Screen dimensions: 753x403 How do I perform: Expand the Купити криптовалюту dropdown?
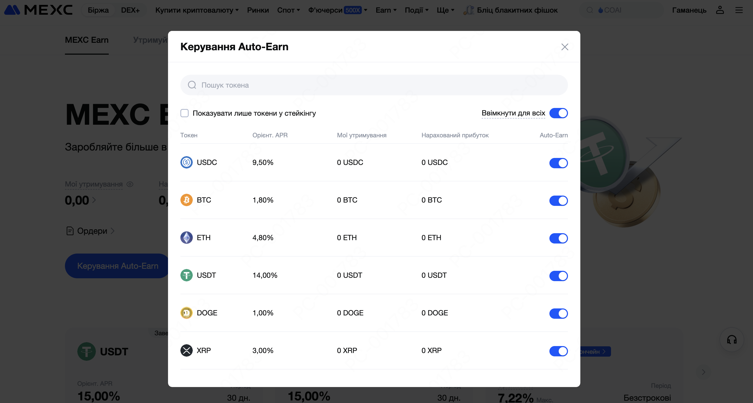click(x=197, y=10)
